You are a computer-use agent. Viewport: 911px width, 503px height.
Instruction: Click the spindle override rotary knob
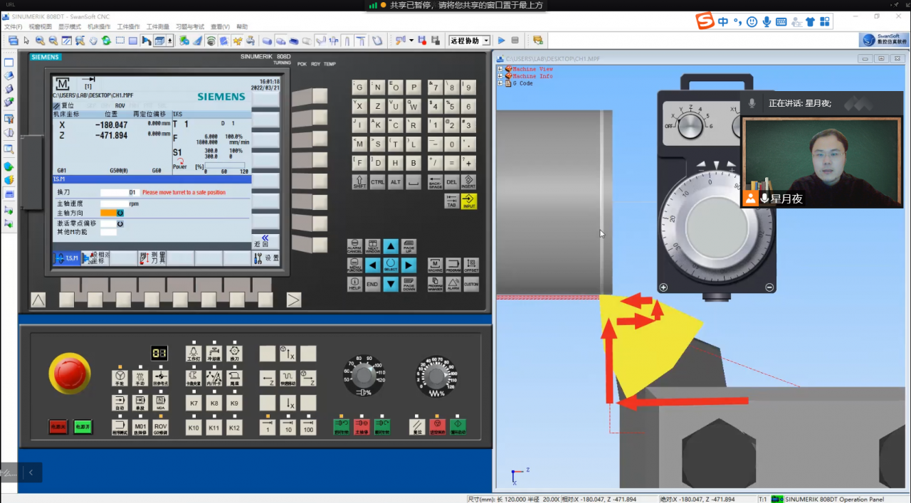pyautogui.click(x=364, y=376)
